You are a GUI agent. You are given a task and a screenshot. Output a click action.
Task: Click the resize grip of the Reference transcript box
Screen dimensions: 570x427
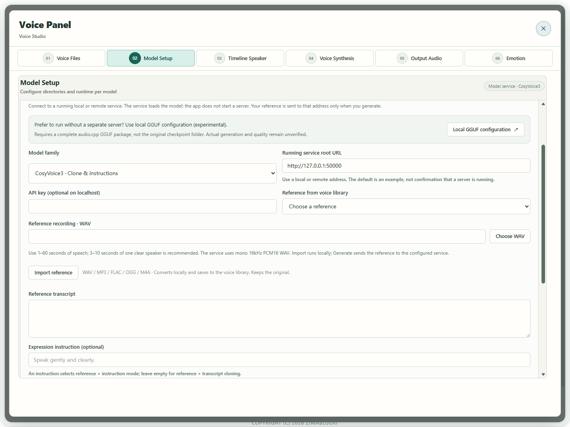point(528,335)
